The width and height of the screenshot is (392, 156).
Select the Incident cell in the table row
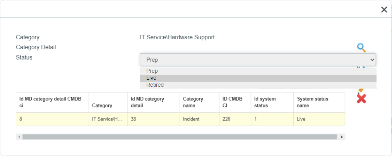(200, 119)
